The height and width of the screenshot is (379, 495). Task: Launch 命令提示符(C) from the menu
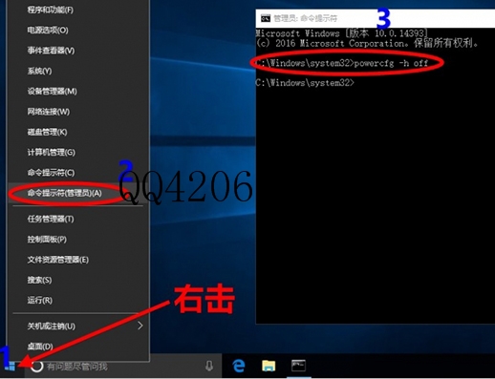click(x=51, y=173)
